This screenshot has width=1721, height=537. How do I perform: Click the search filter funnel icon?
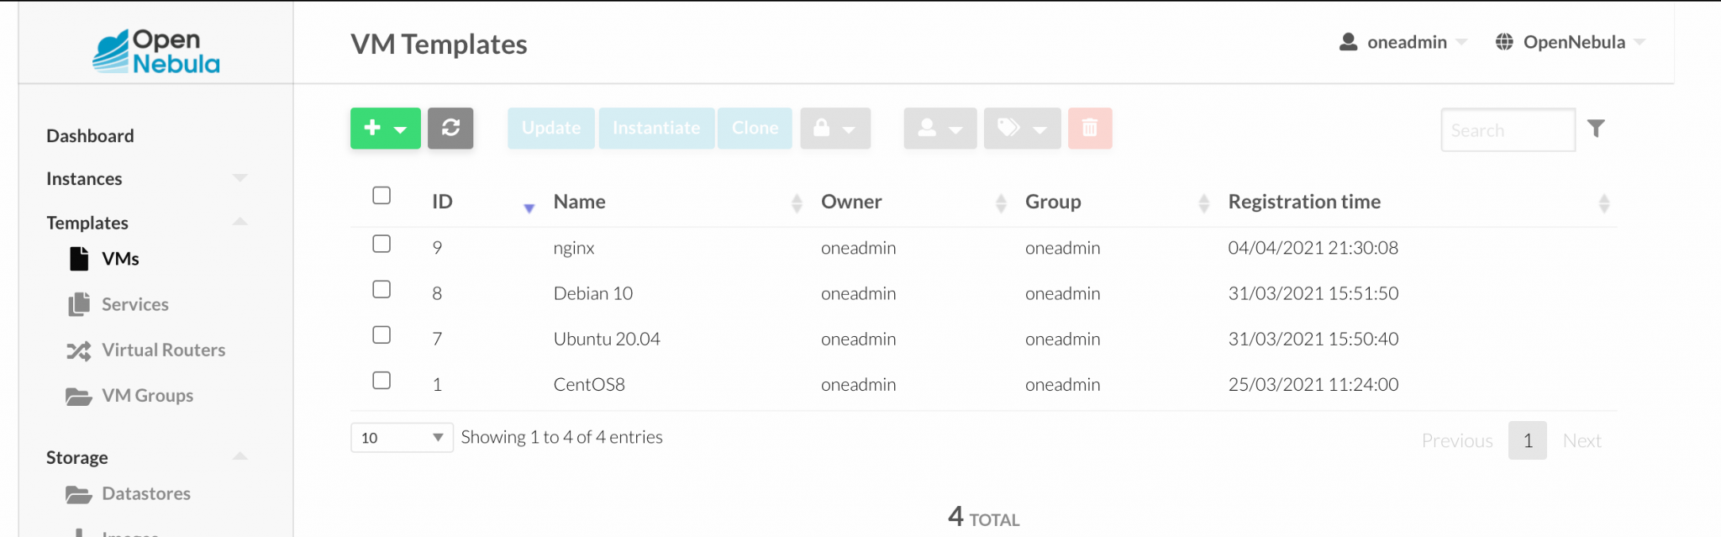coord(1597,128)
